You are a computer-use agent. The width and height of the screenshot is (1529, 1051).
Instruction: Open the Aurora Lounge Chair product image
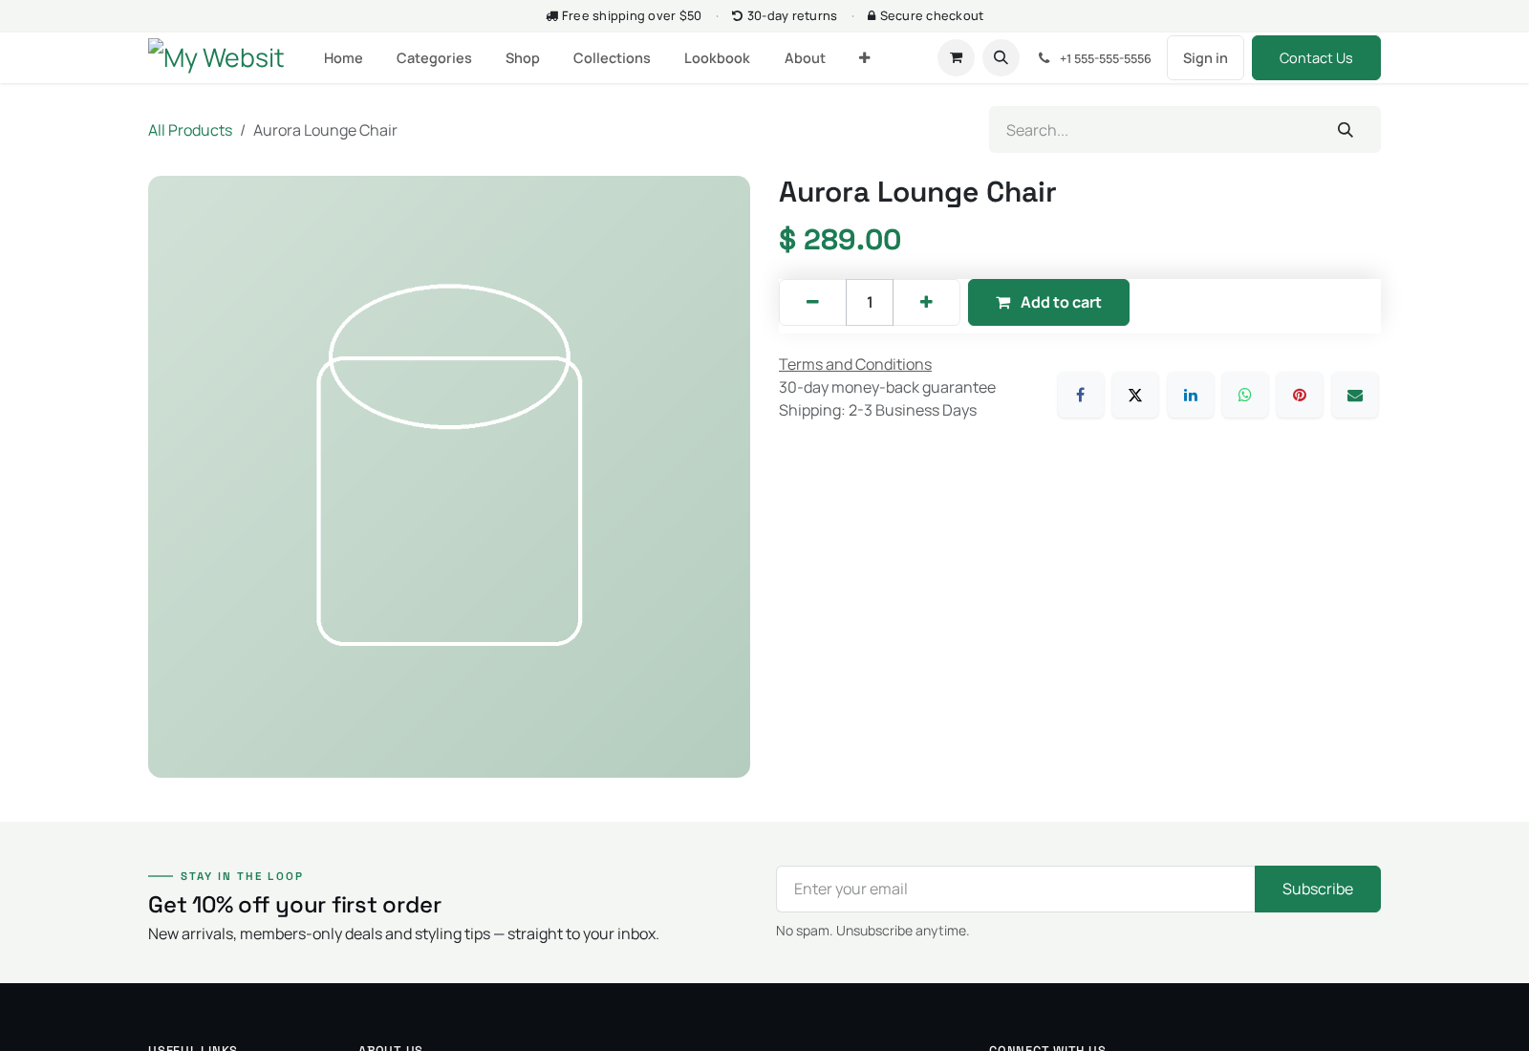[x=449, y=477]
